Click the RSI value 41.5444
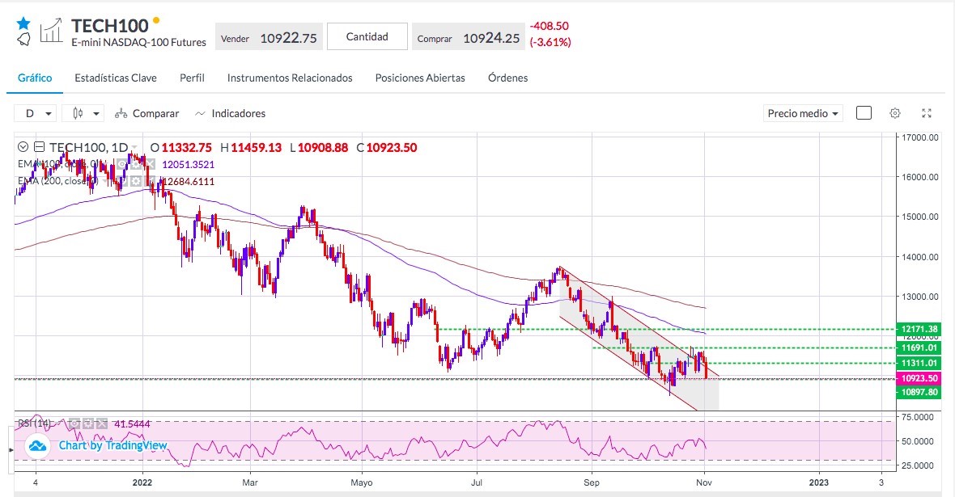The height and width of the screenshot is (497, 955). click(132, 424)
